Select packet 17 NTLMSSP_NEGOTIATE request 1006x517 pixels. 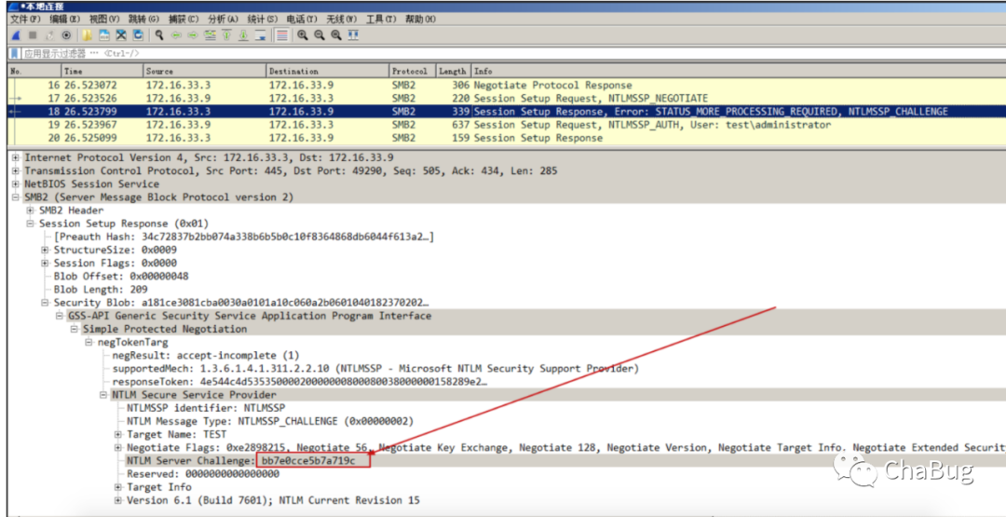(507, 98)
